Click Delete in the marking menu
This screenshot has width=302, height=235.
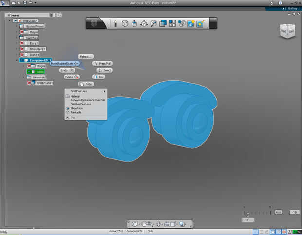pyautogui.click(x=72, y=77)
